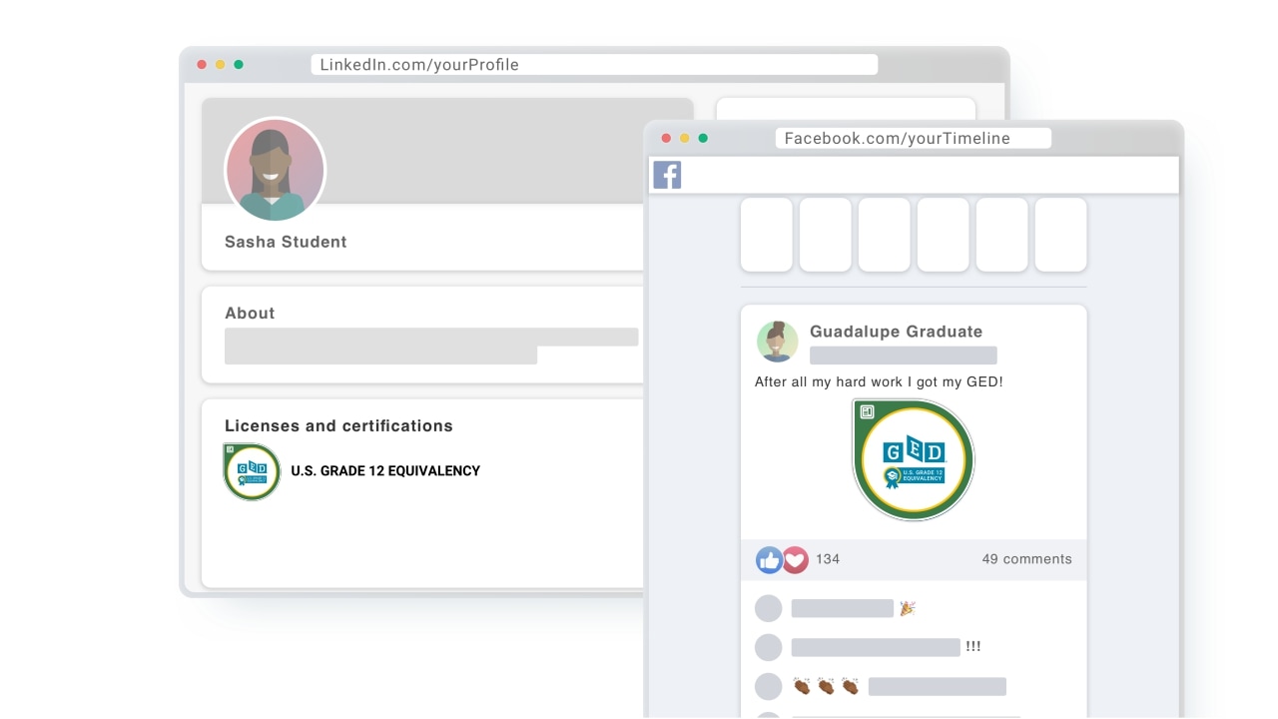Click the clapping hands emoji comment
The width and height of the screenshot is (1278, 719).
[825, 686]
